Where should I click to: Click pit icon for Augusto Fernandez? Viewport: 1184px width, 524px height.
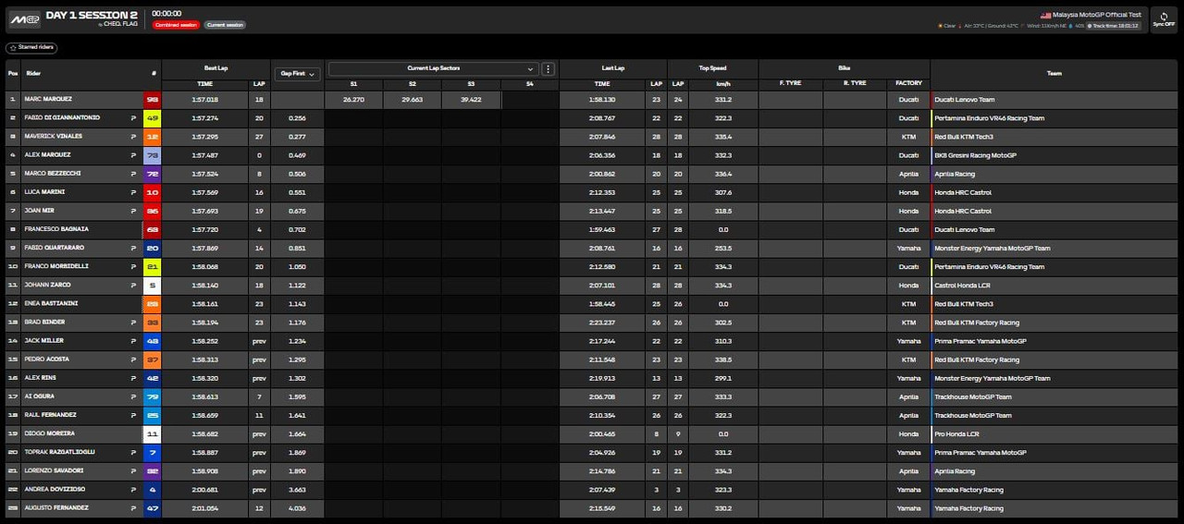click(134, 507)
